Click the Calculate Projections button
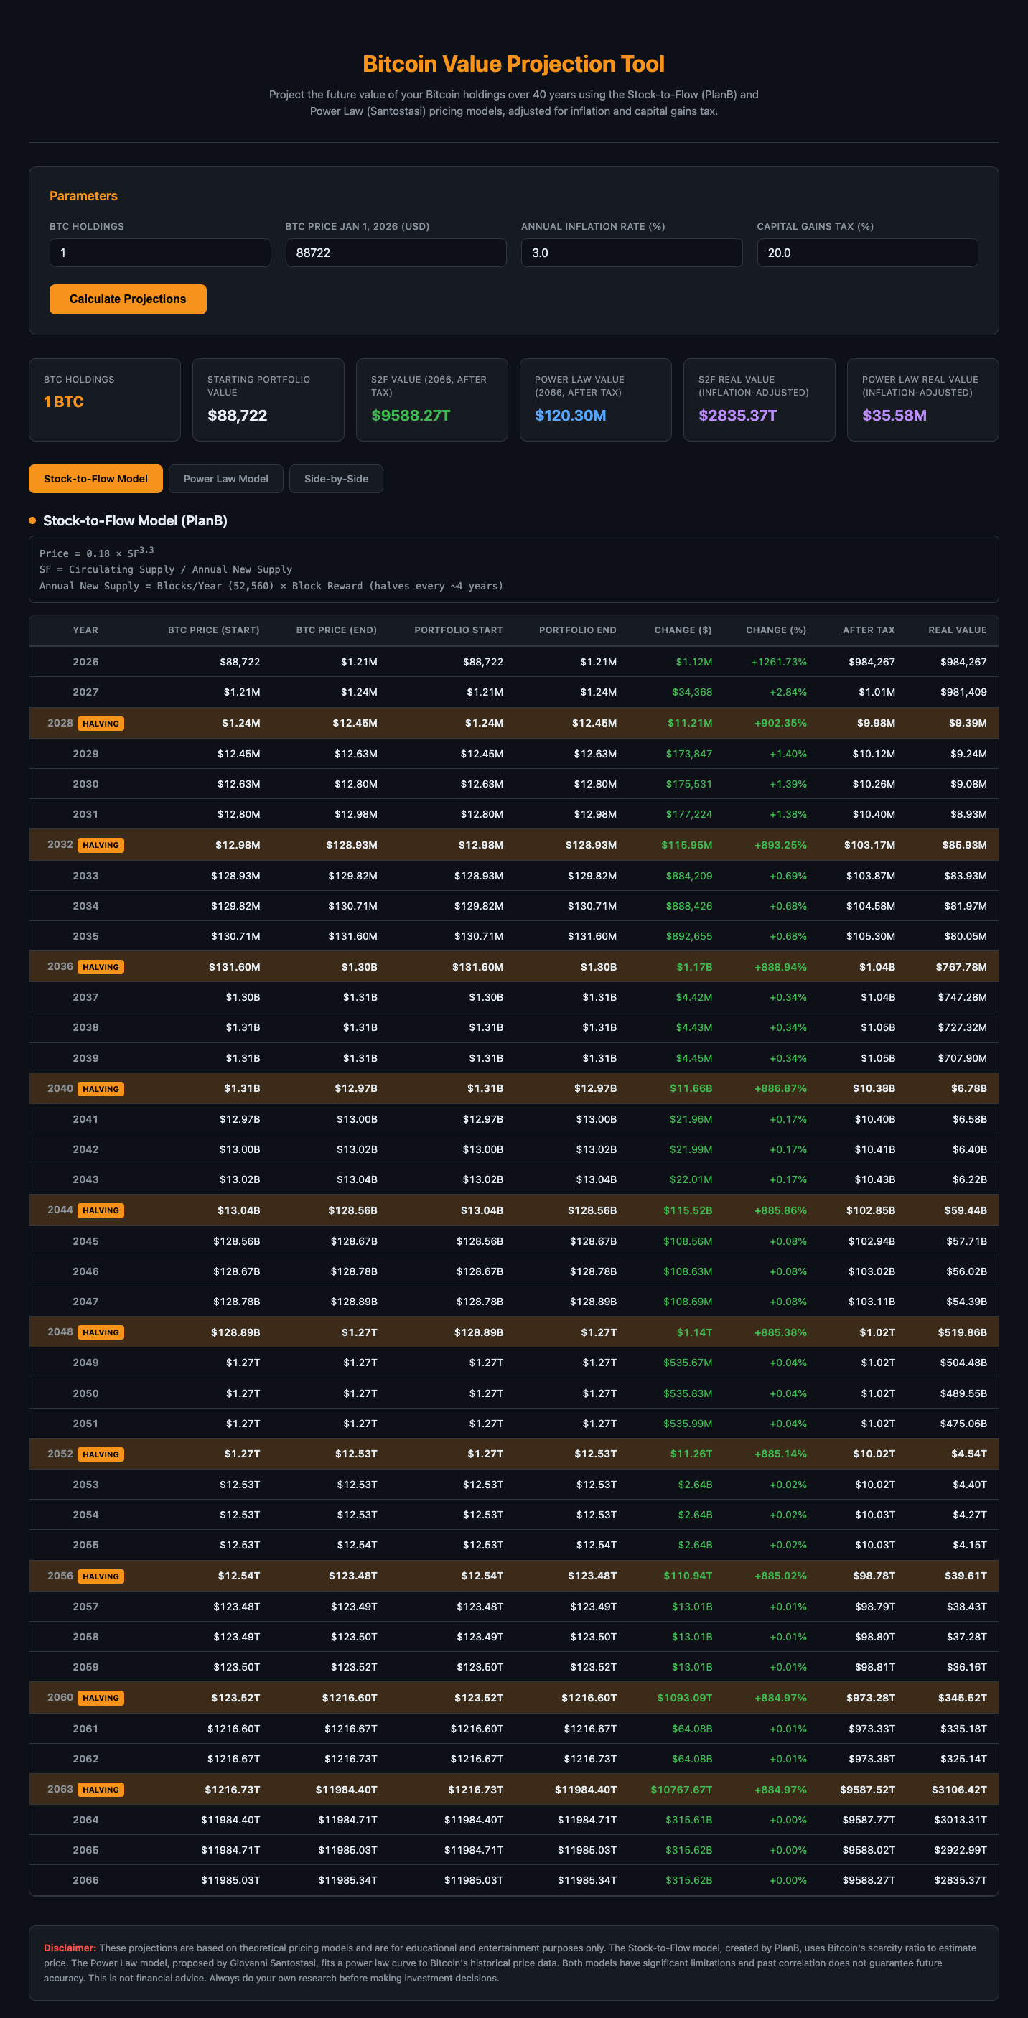1028x2018 pixels. [128, 299]
